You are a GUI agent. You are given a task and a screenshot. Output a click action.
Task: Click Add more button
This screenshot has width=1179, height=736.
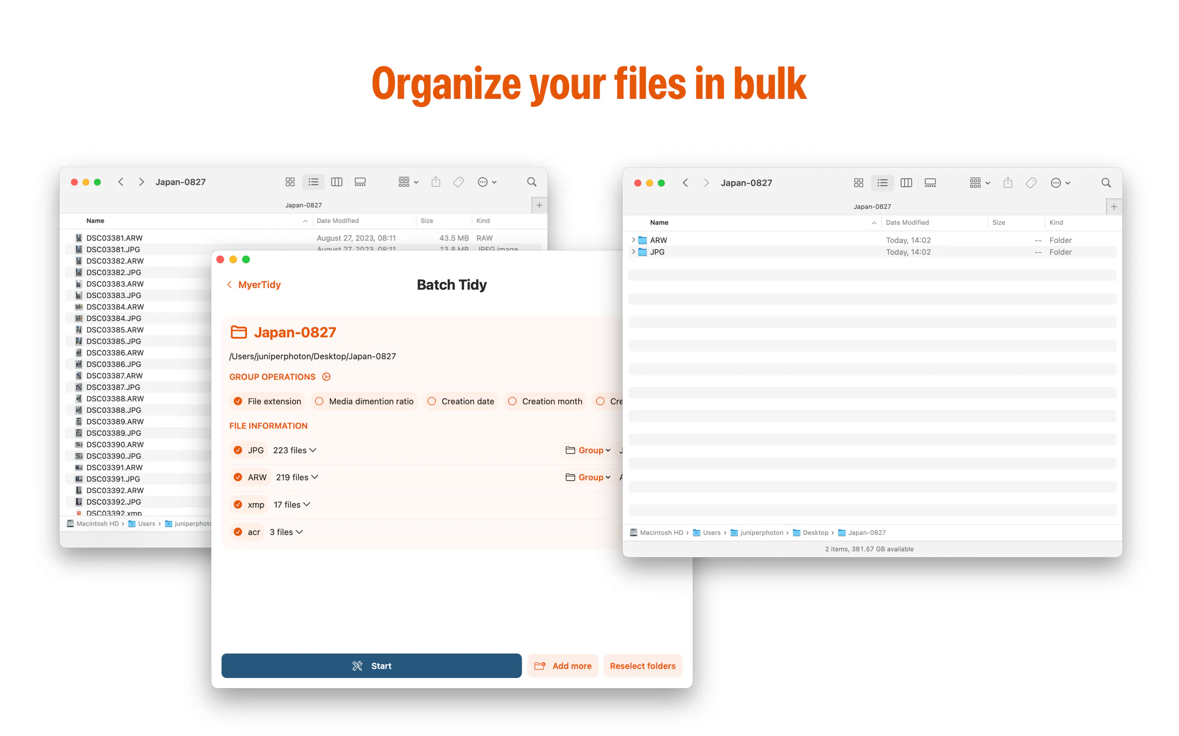click(x=563, y=666)
